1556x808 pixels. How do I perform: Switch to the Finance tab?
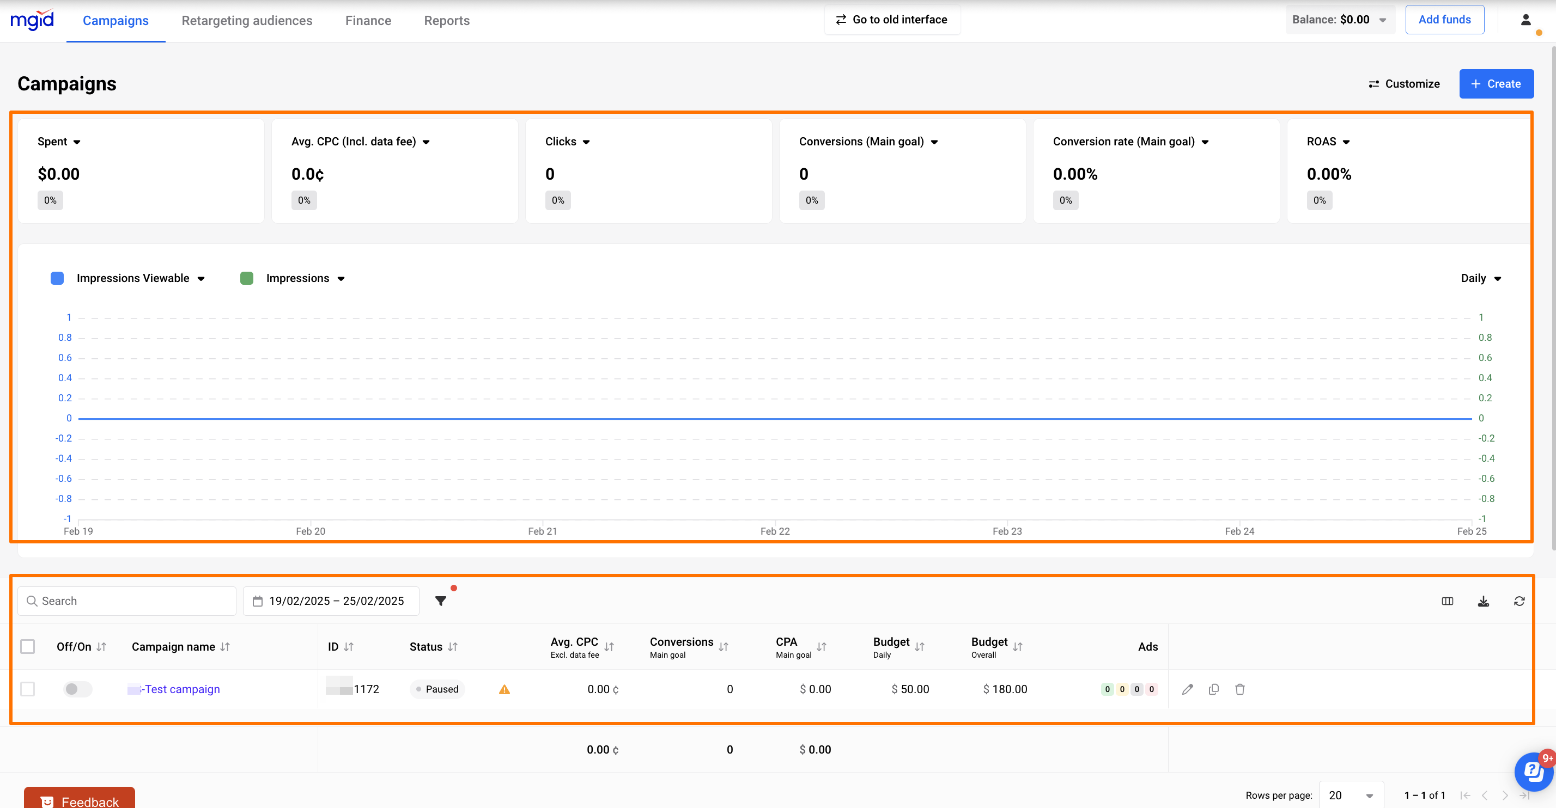point(368,21)
